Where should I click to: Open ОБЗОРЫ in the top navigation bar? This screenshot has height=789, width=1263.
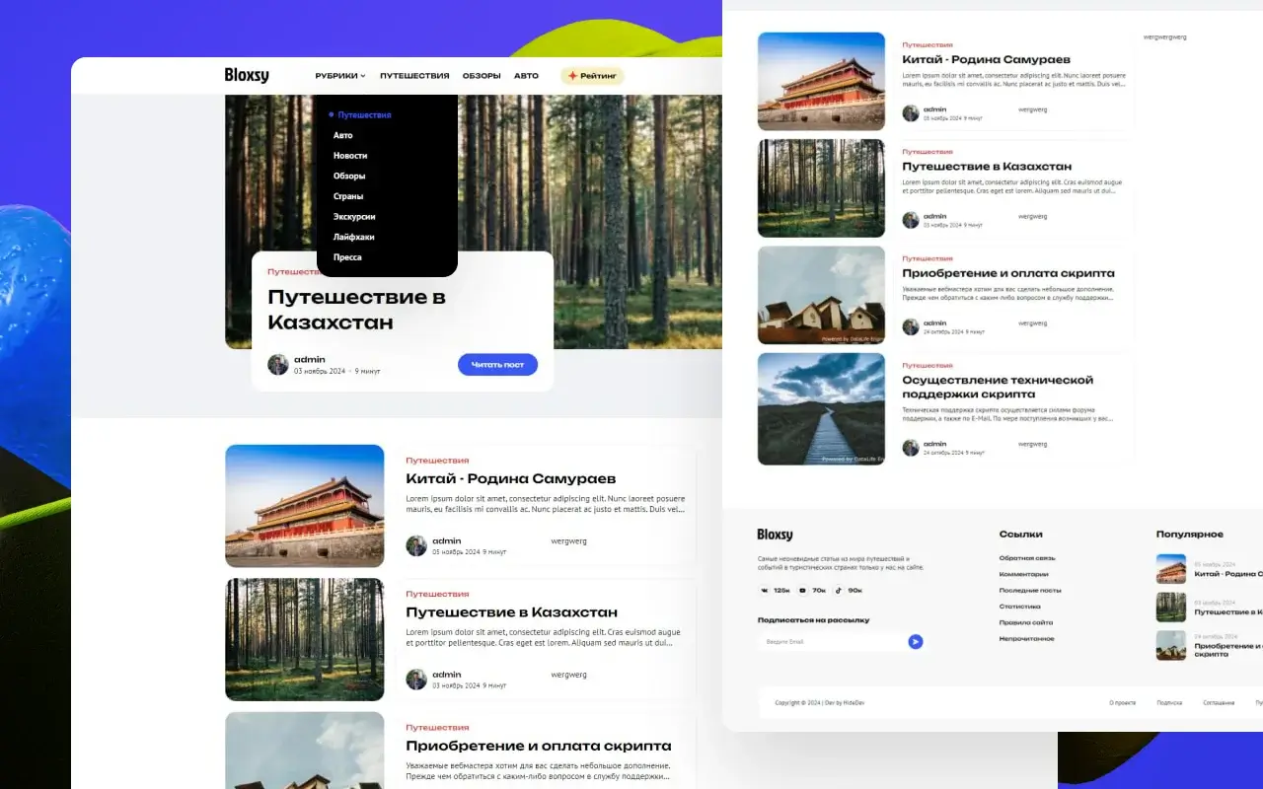[x=482, y=76]
